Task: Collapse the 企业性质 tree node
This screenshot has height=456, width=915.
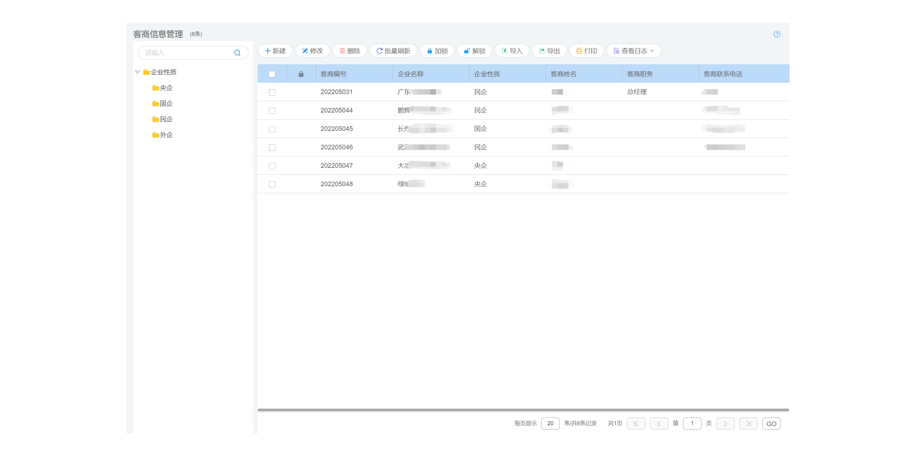Action: (x=138, y=72)
